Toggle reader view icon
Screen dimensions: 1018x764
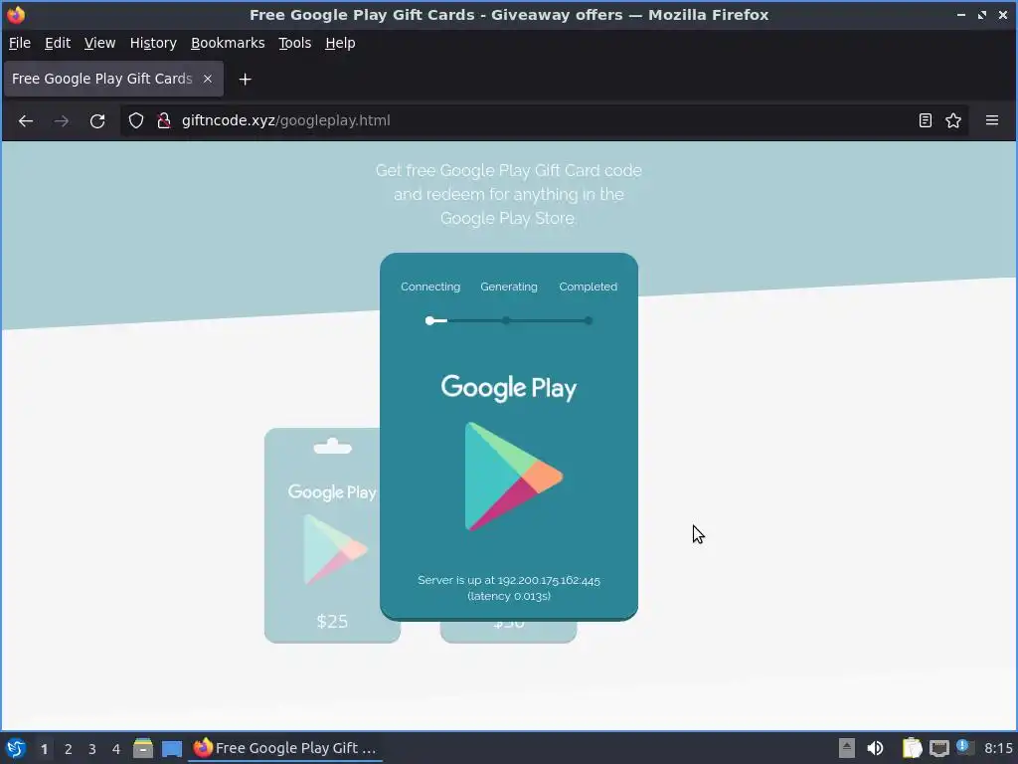[926, 120]
